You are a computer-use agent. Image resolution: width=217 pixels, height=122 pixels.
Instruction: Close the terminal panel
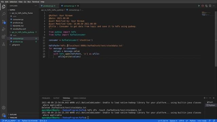pos(214,98)
